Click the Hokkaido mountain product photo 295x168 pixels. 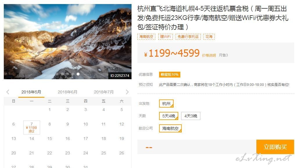point(68,42)
